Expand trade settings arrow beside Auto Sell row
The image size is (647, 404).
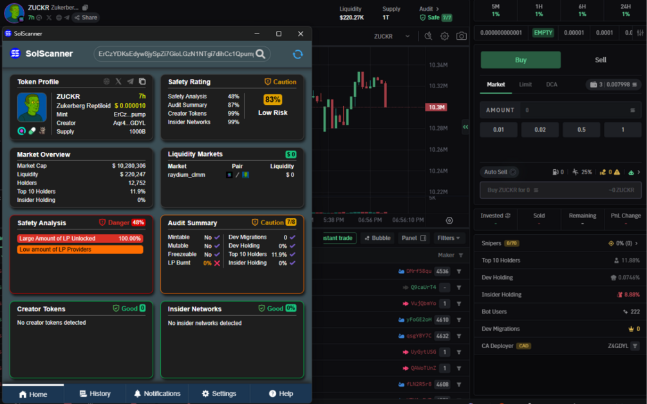639,172
